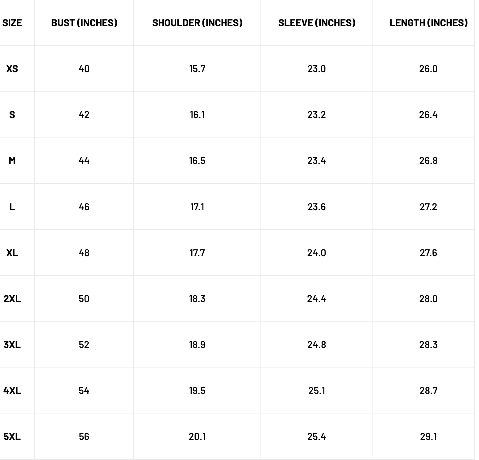The width and height of the screenshot is (479, 460).
Task: Click the BUST (INCHES) column header
Action: pos(84,23)
